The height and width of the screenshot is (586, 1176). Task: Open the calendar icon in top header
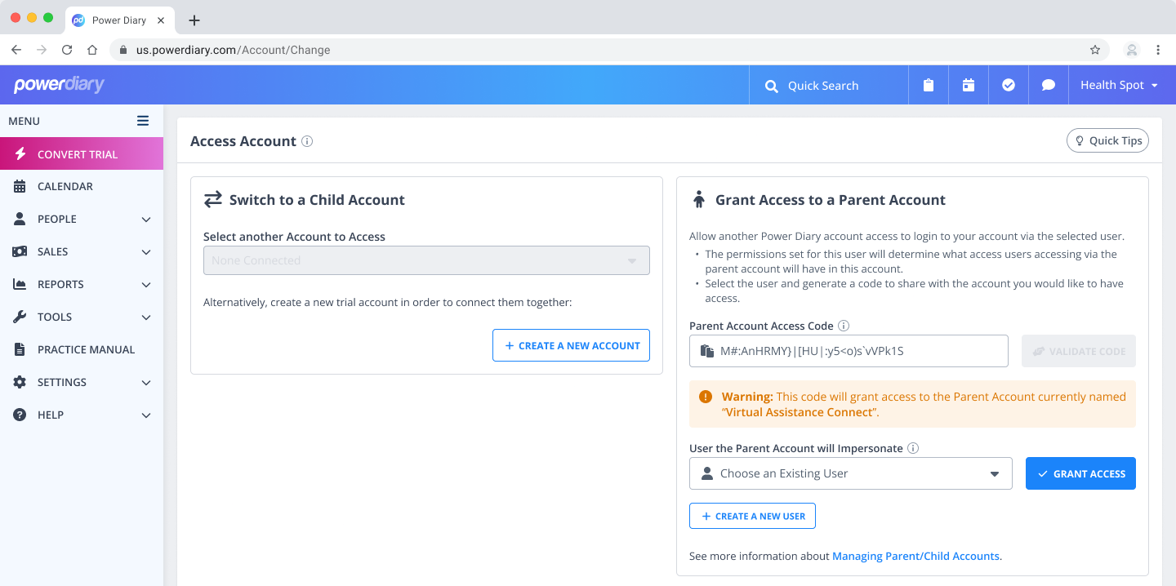[969, 86]
